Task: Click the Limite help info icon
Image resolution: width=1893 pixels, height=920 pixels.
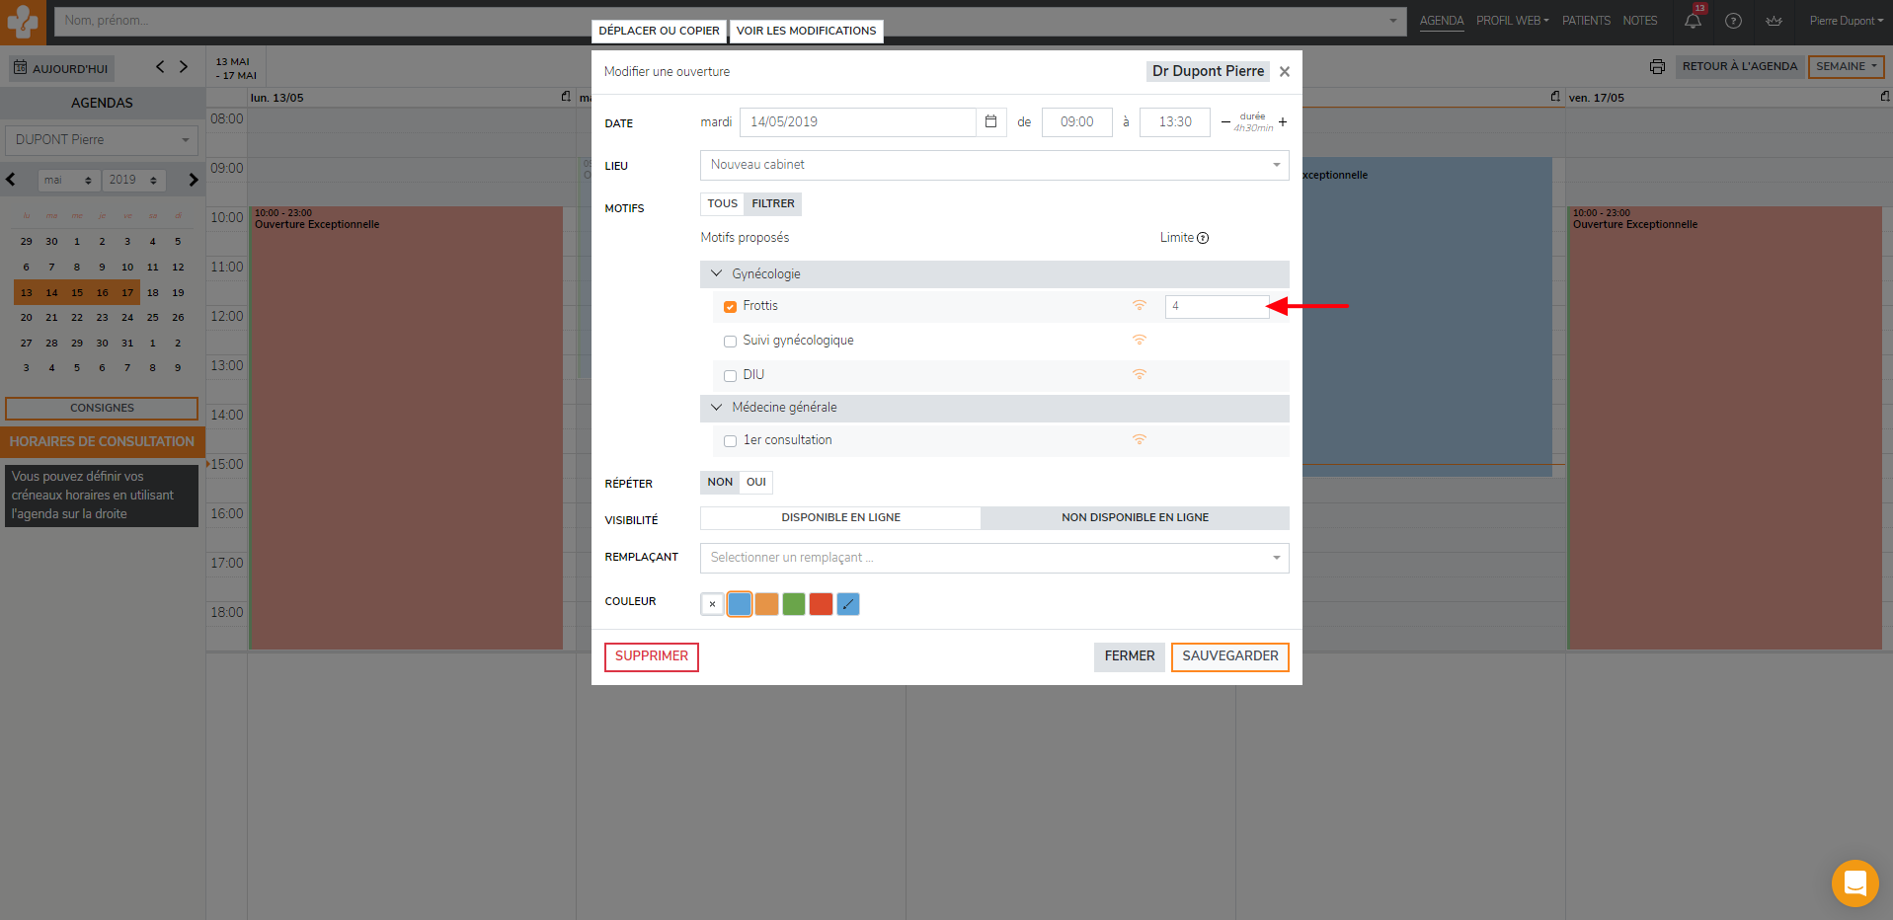Action: [x=1203, y=238]
